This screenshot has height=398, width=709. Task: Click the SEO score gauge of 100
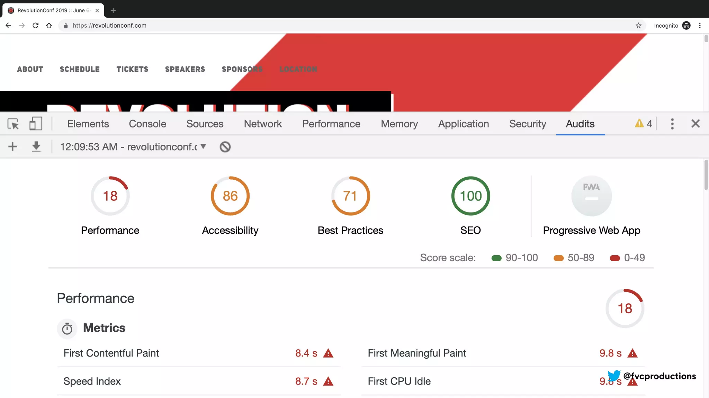pyautogui.click(x=470, y=196)
